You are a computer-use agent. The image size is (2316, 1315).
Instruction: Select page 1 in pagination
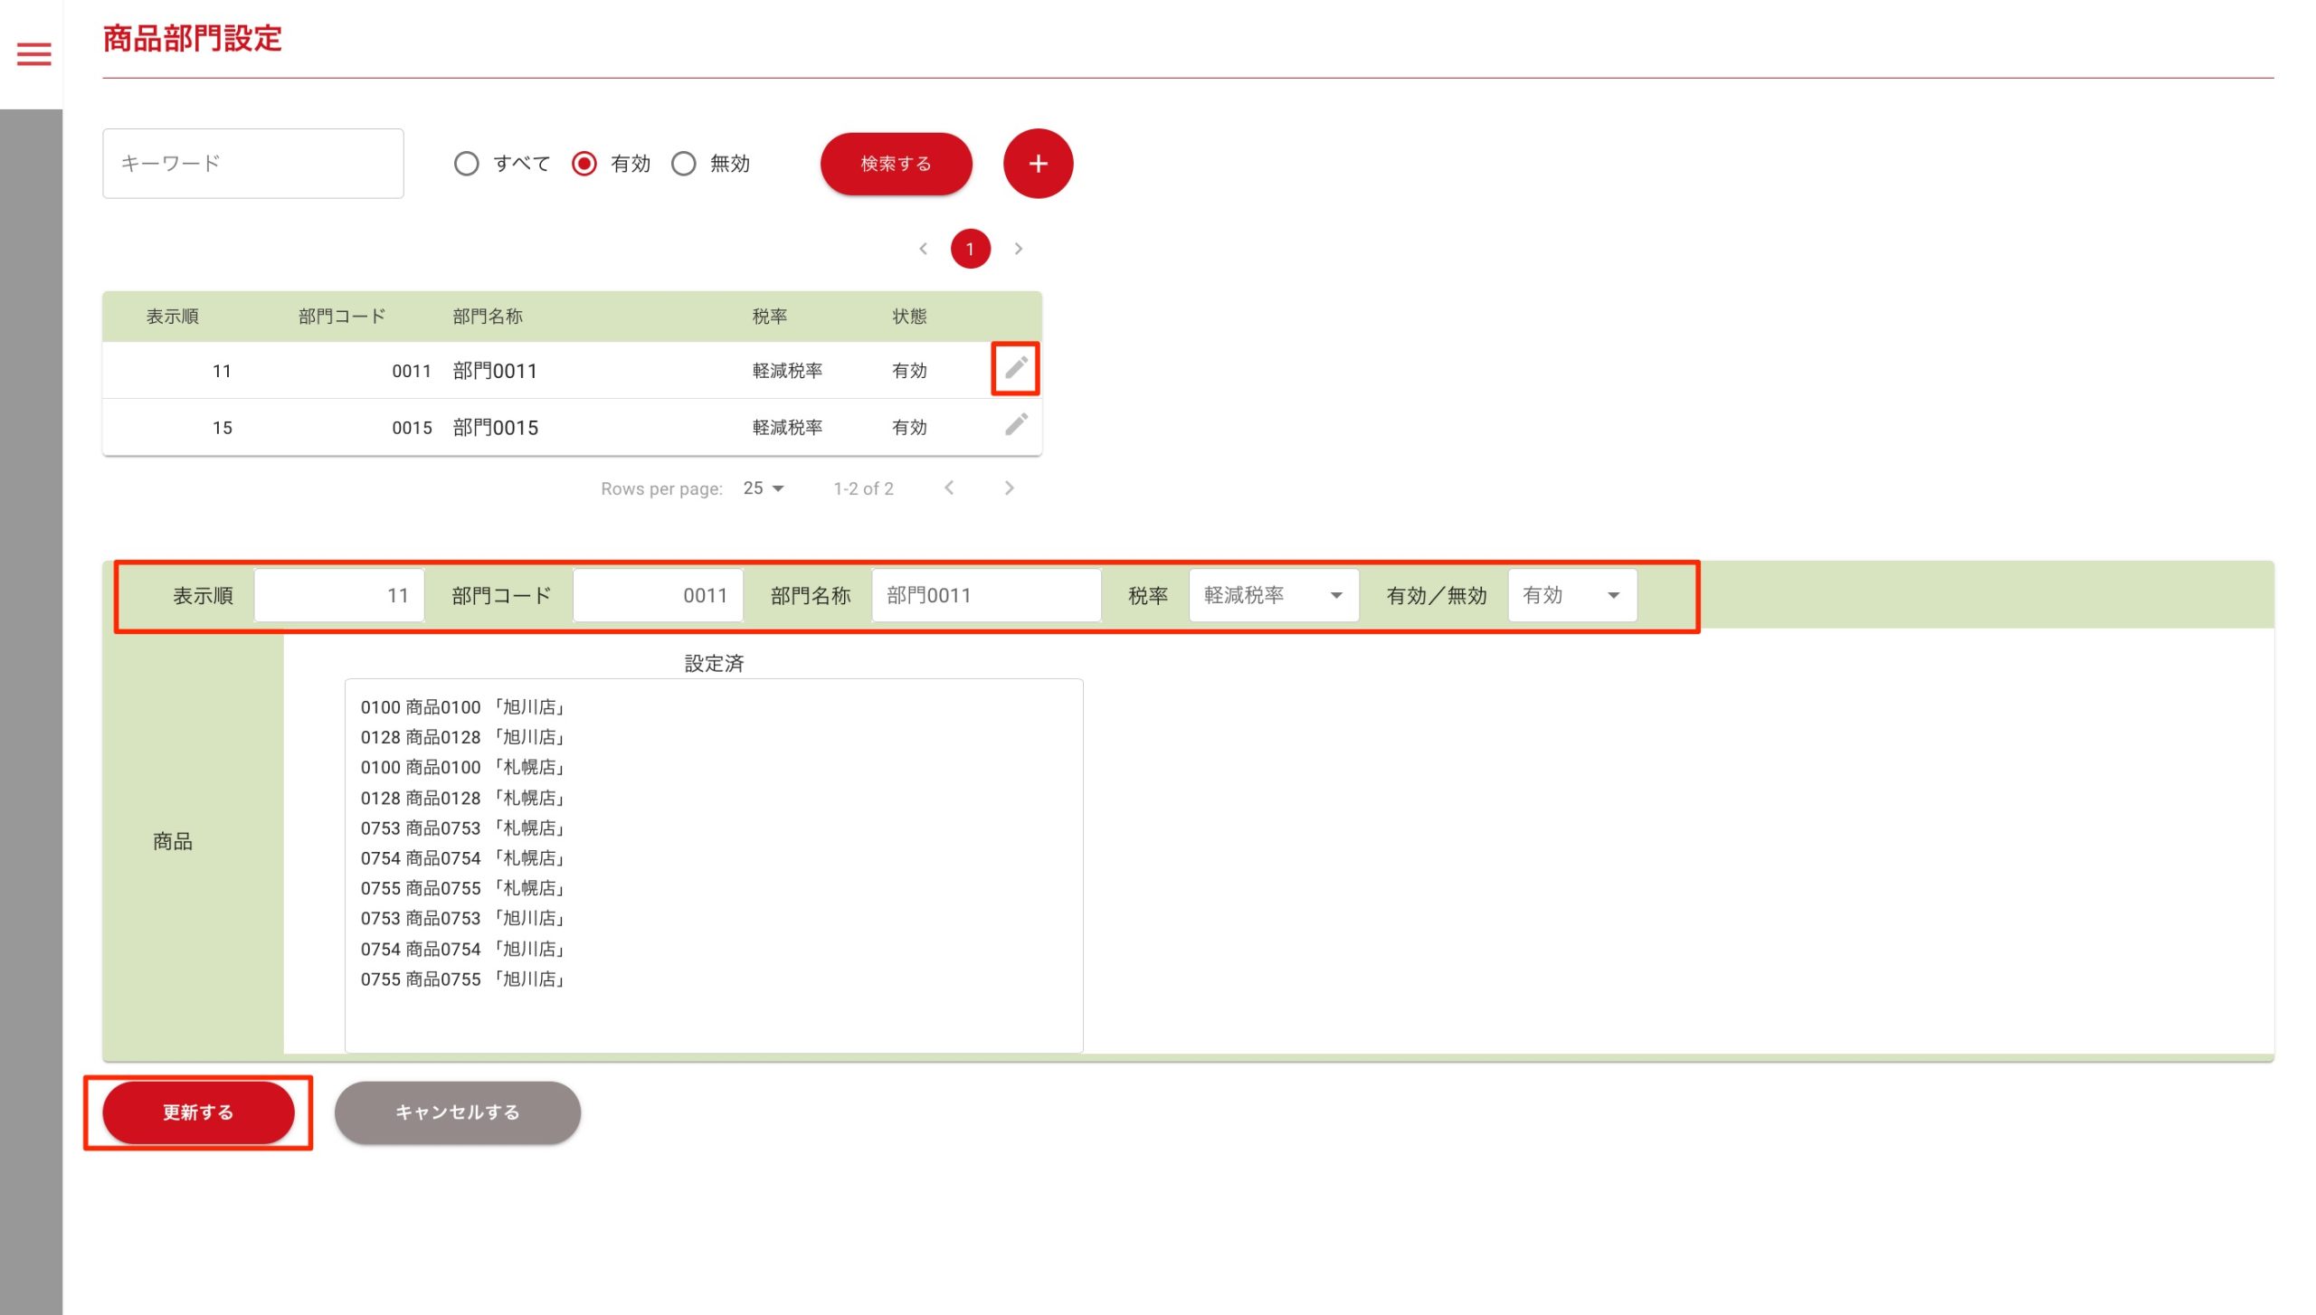tap(970, 249)
